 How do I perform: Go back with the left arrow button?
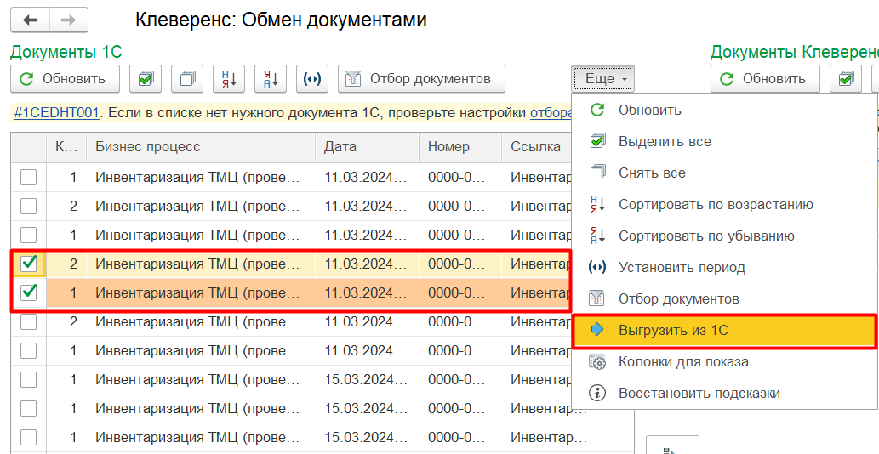point(30,20)
